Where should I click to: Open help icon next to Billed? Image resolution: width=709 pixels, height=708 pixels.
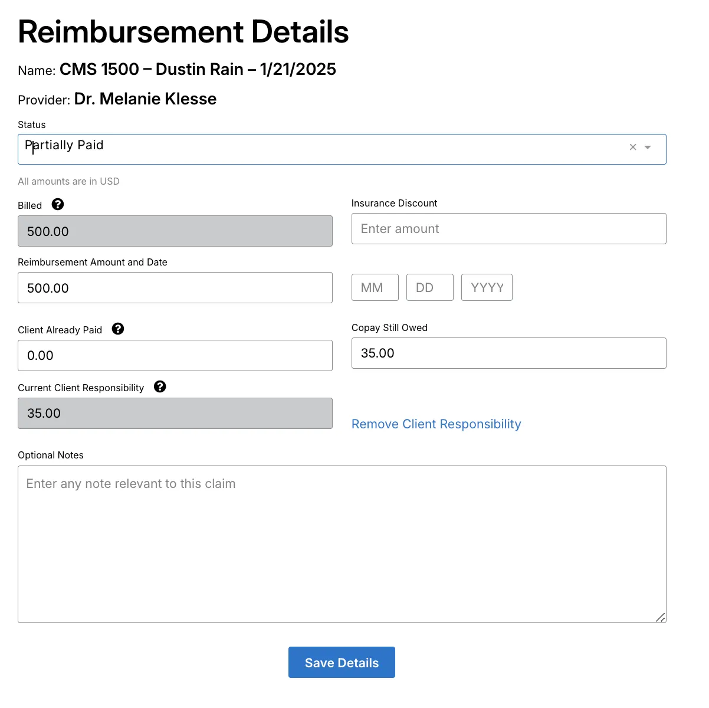58,204
